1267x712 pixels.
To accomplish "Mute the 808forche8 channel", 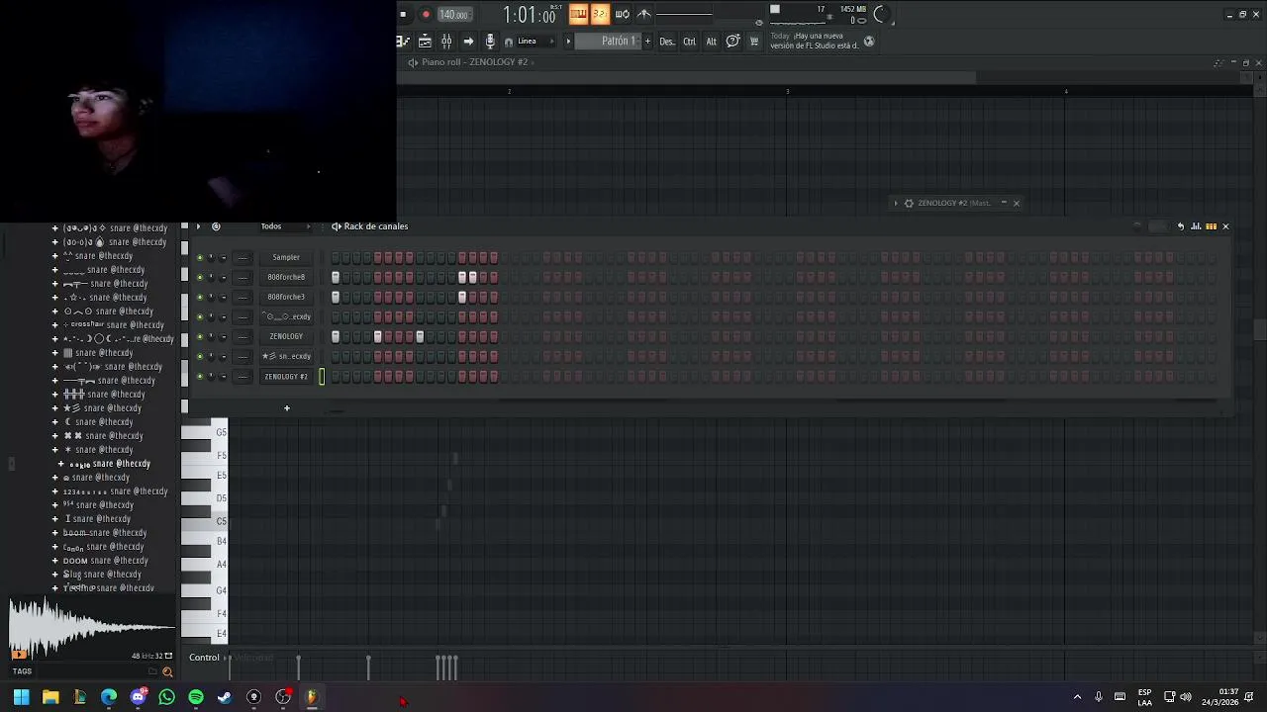I will (x=199, y=277).
